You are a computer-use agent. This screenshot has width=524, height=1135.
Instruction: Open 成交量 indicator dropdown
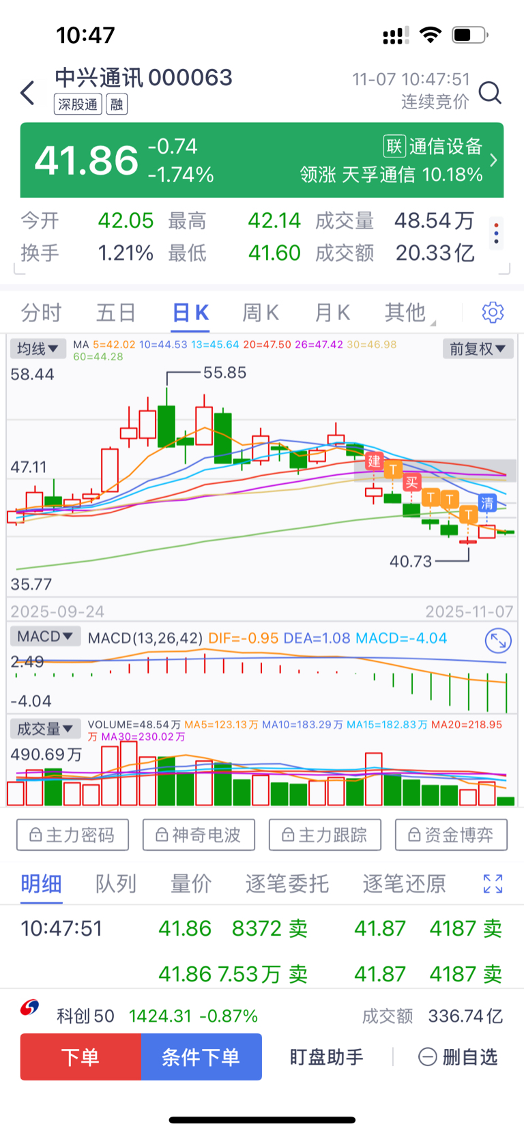[45, 729]
